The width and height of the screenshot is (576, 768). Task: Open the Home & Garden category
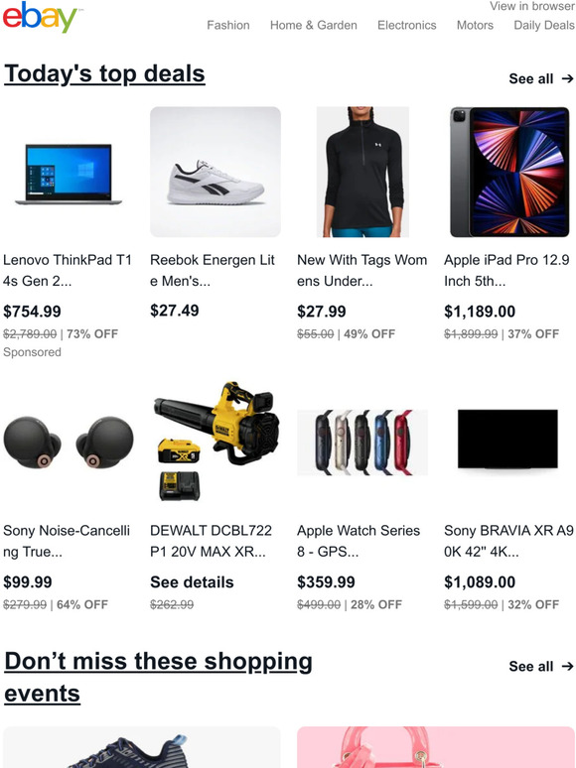coord(313,25)
